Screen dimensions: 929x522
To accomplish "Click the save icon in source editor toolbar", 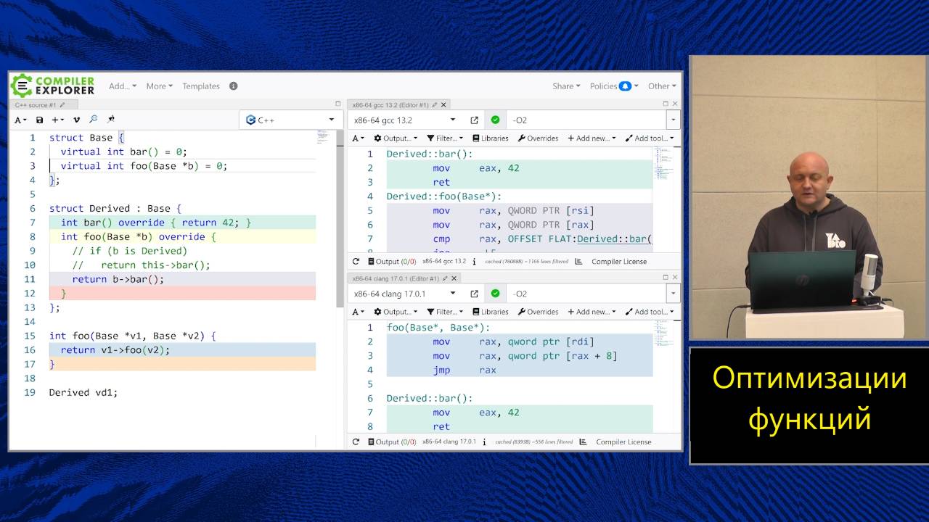I will (39, 120).
